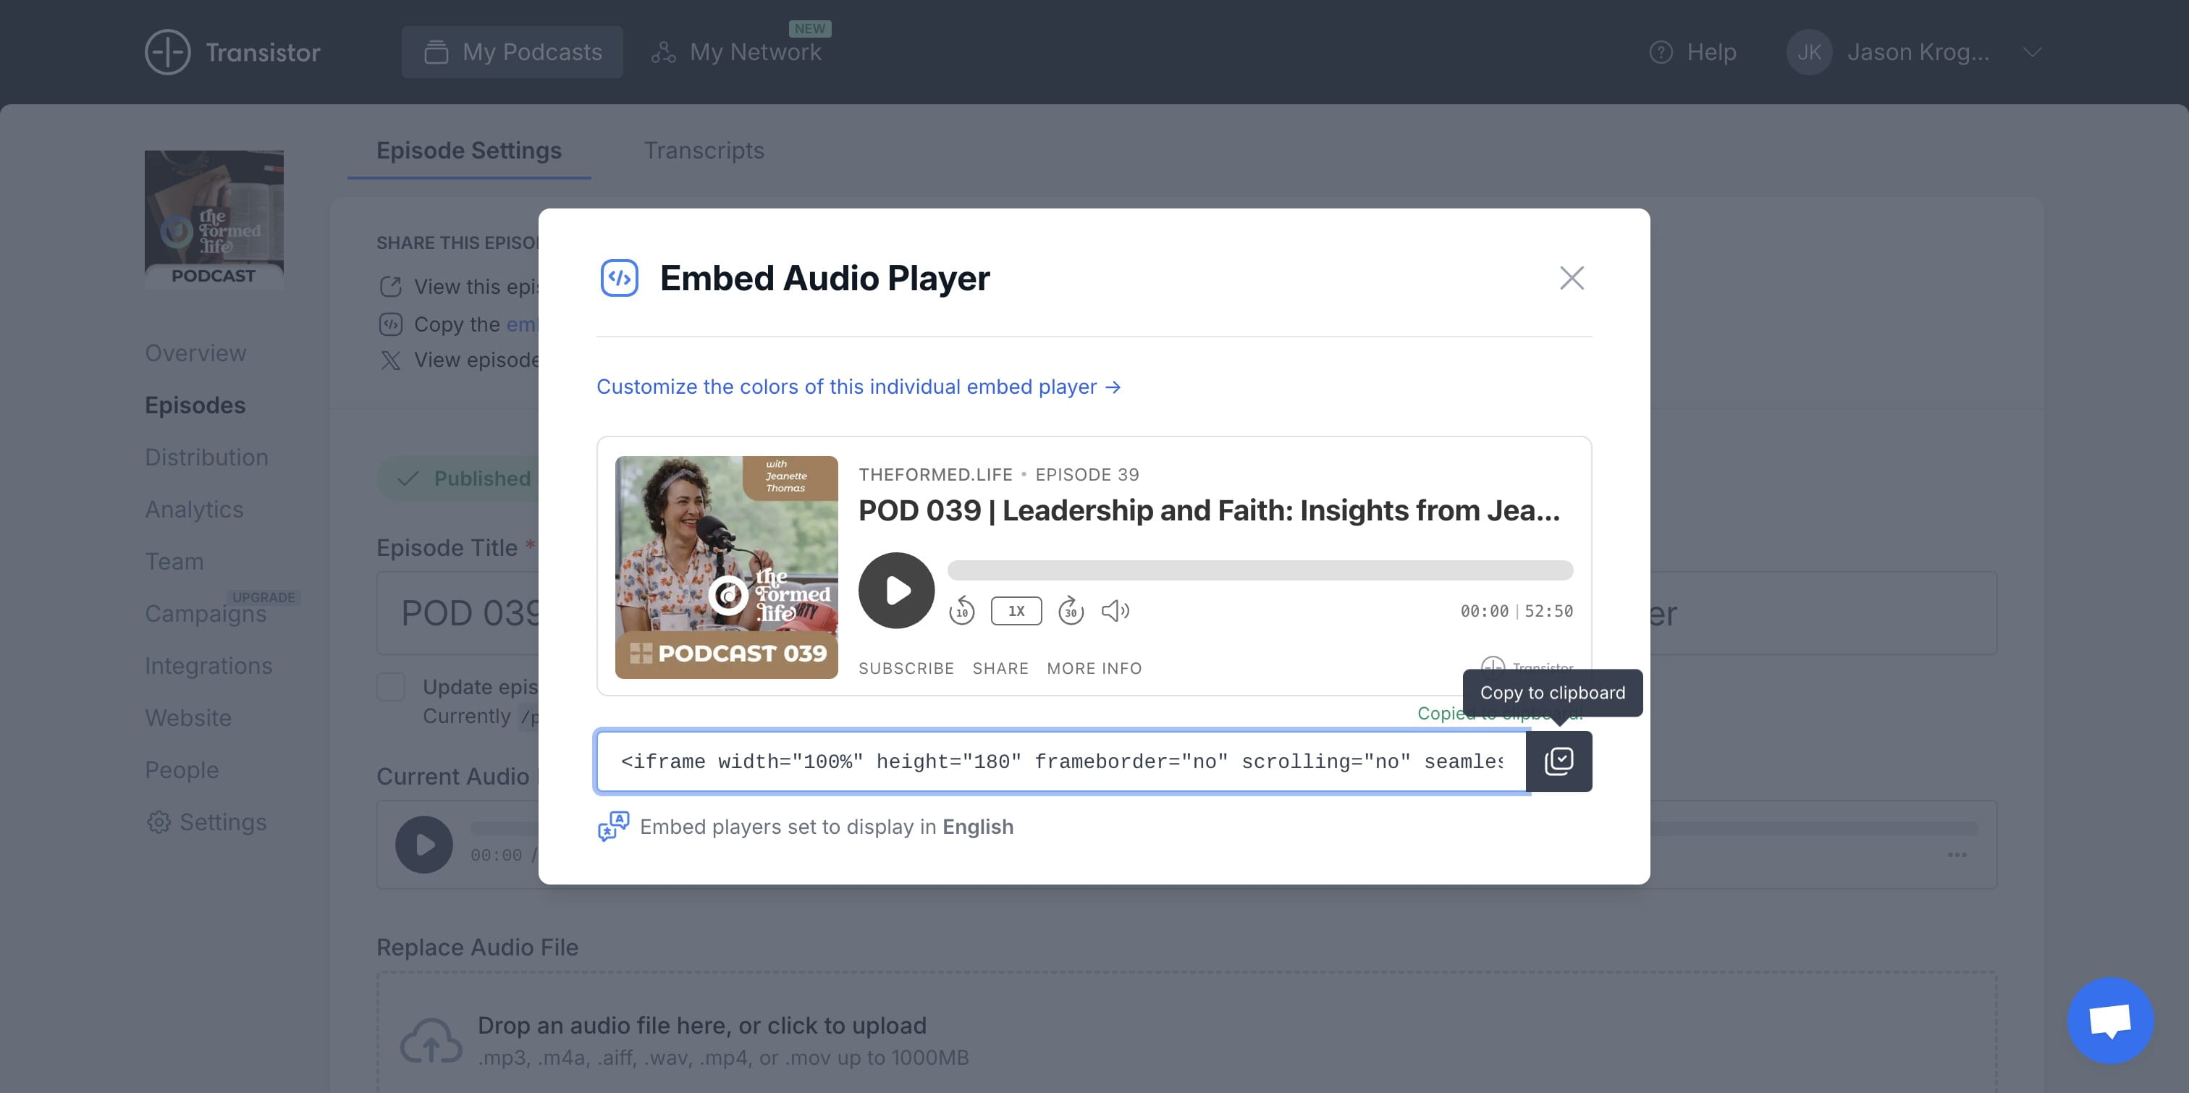Play the episode in the embed player
The image size is (2189, 1093).
895,591
